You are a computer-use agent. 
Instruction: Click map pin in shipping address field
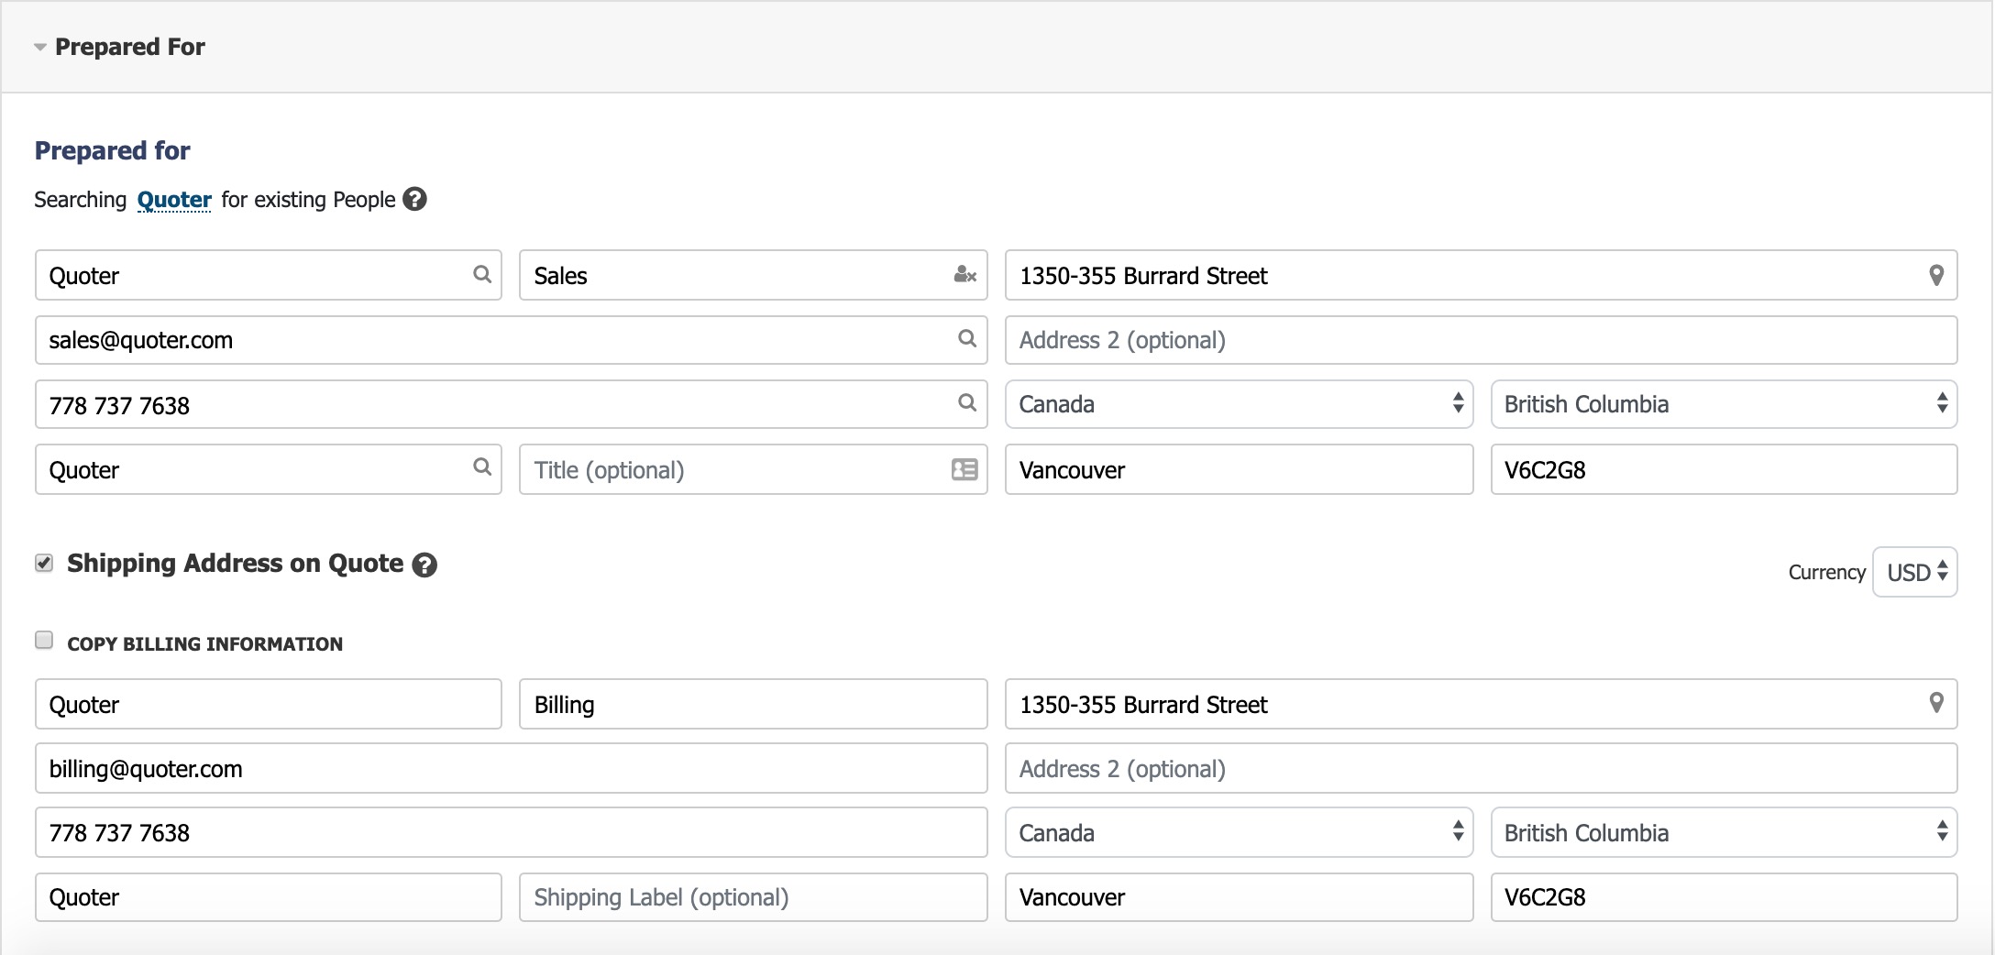[1936, 703]
